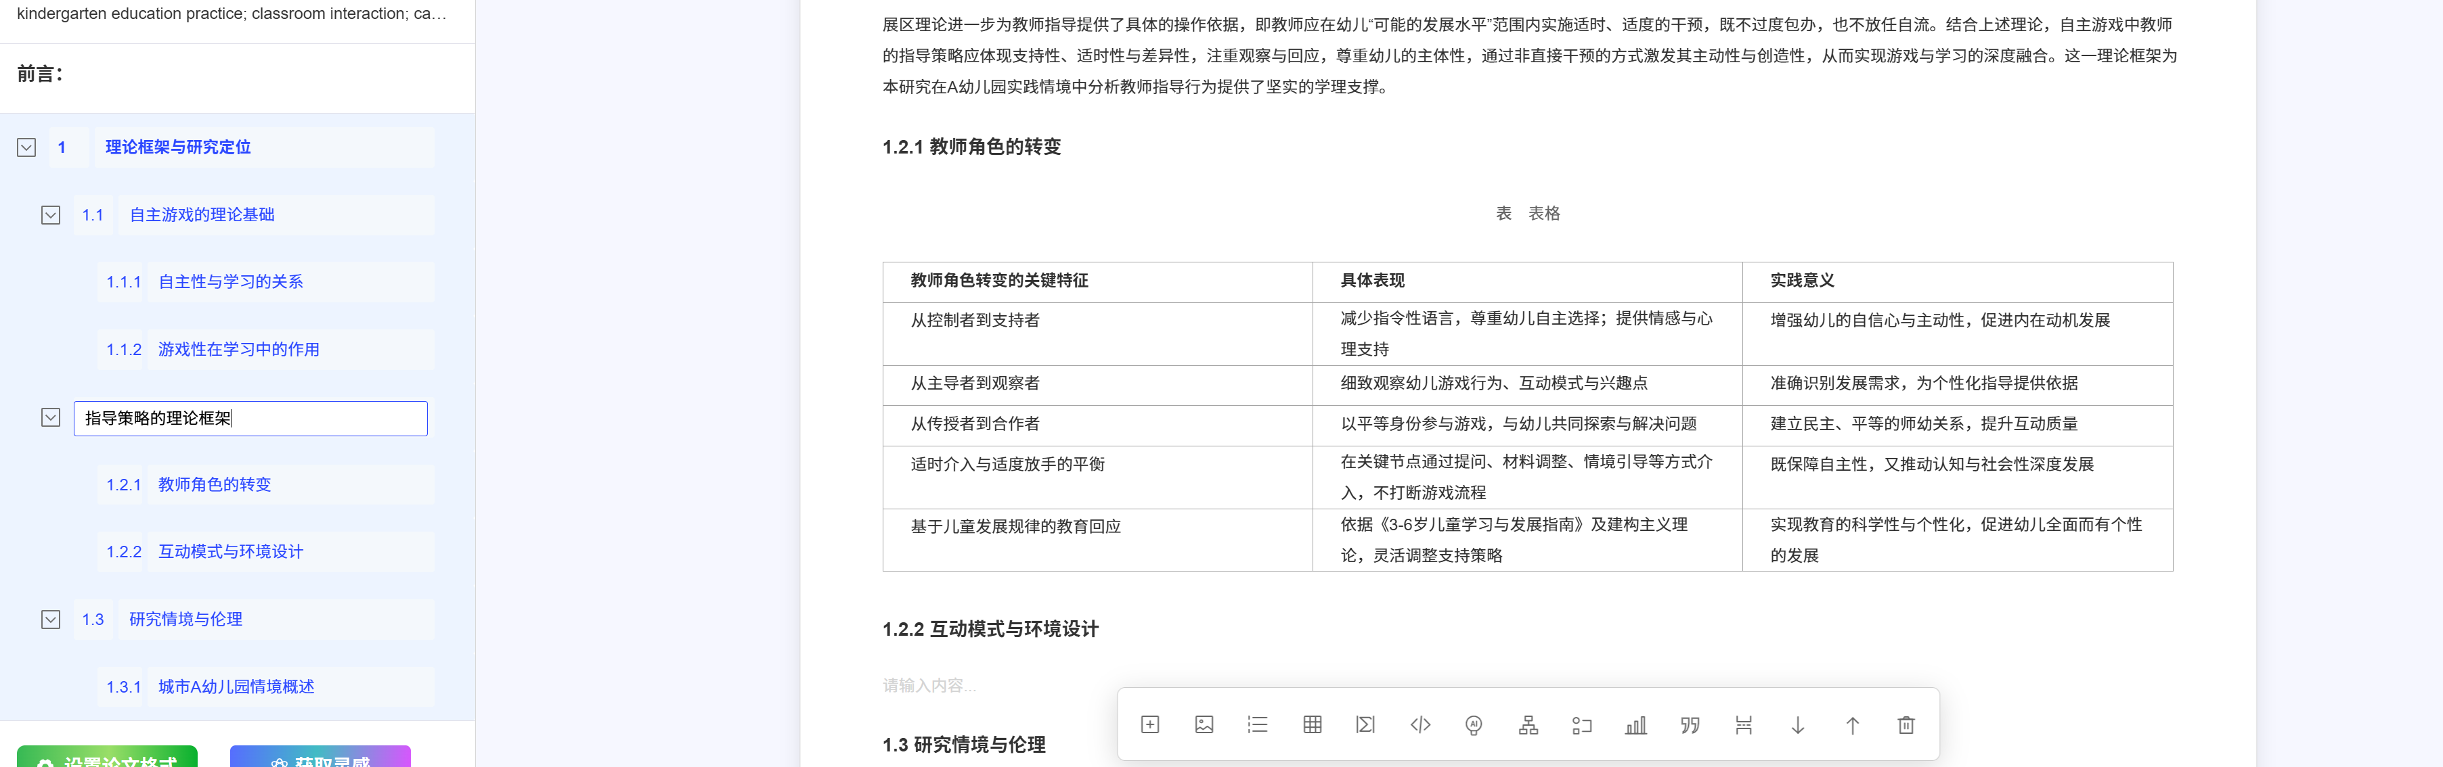Move block down with the arrow icon
This screenshot has height=767, width=2443.
pyautogui.click(x=1797, y=725)
